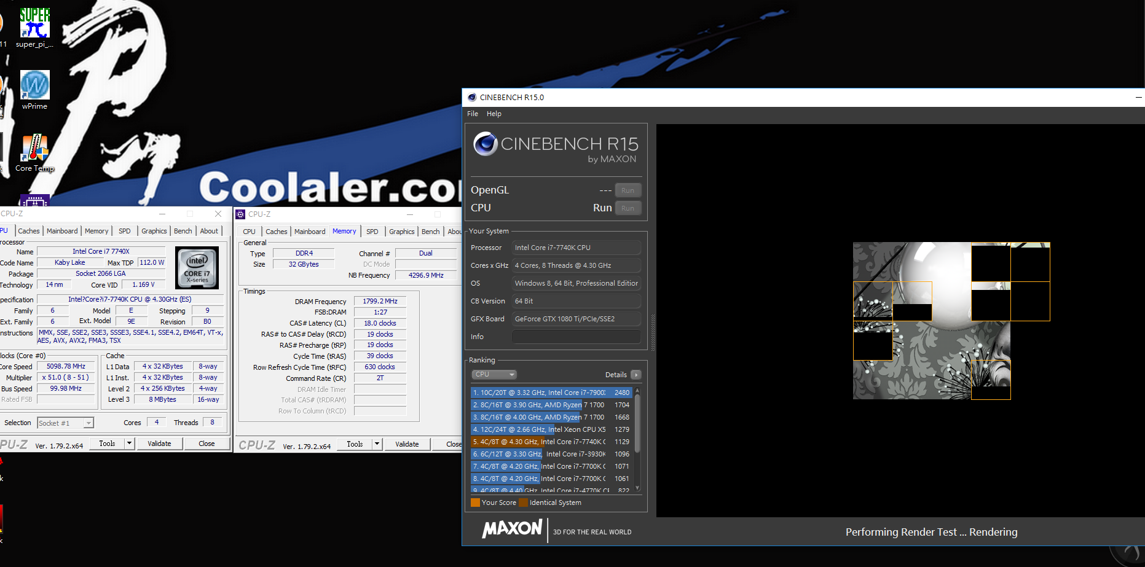Click the Identical System legend swatch

point(523,502)
